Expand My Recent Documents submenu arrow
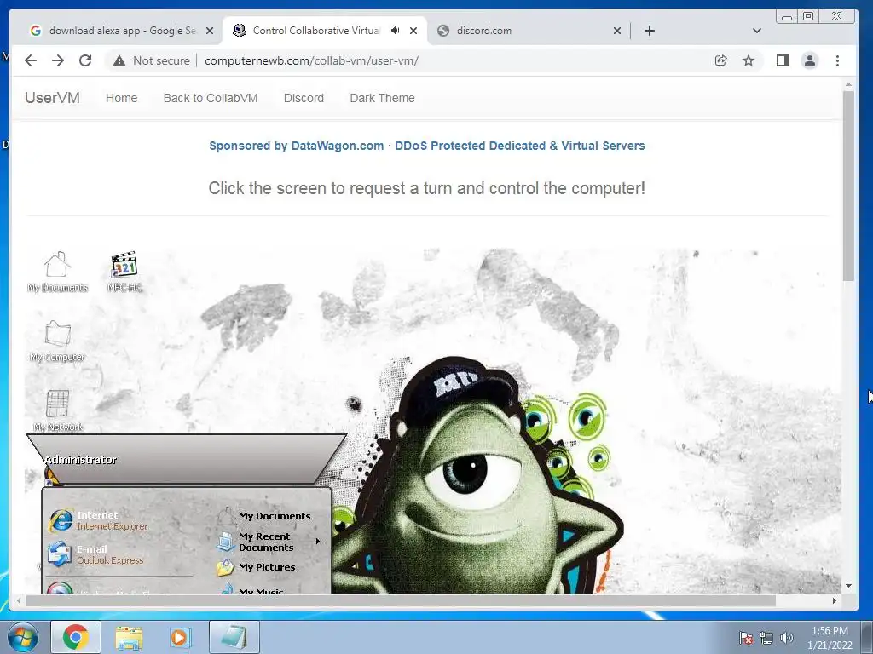Viewport: 873px width, 654px height. (x=318, y=541)
